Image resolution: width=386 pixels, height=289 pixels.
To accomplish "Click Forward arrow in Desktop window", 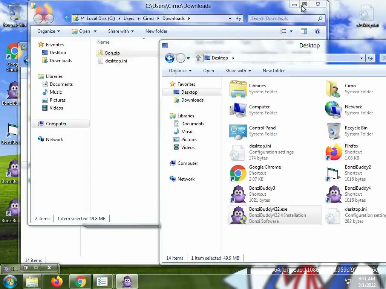I will (181, 58).
